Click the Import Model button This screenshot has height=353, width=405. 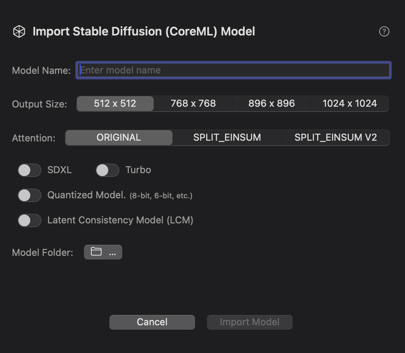249,322
